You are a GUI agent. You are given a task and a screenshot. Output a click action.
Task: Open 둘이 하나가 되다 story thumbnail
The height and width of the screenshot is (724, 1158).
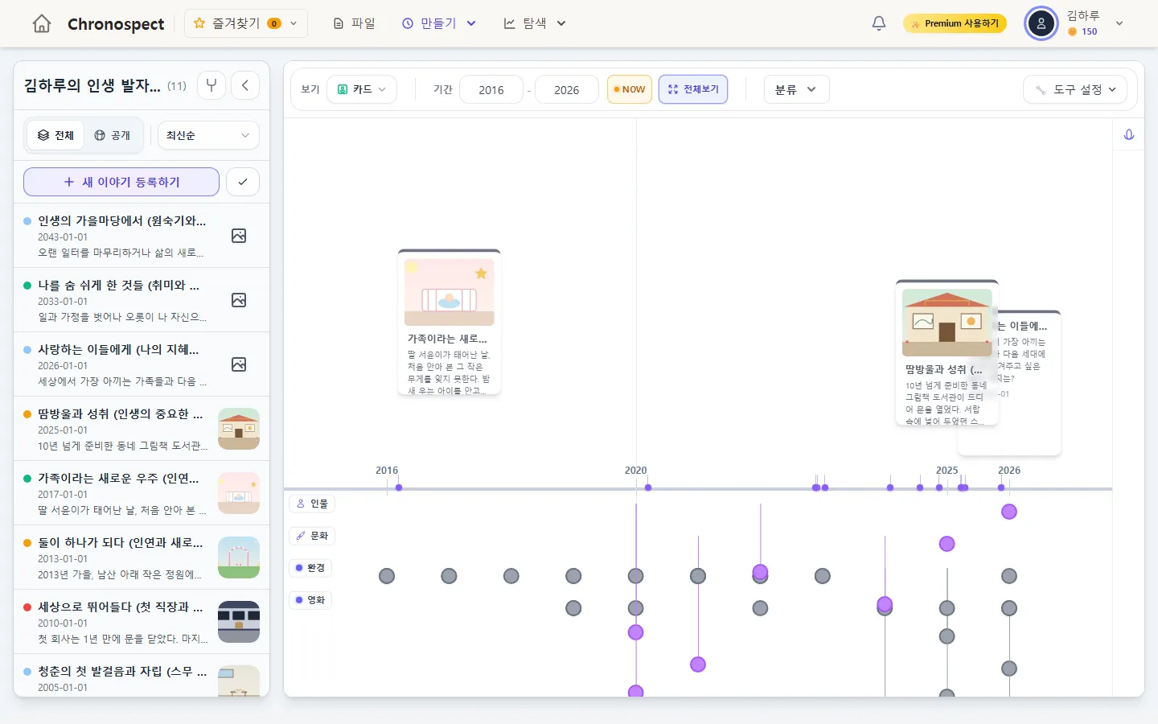pyautogui.click(x=239, y=557)
